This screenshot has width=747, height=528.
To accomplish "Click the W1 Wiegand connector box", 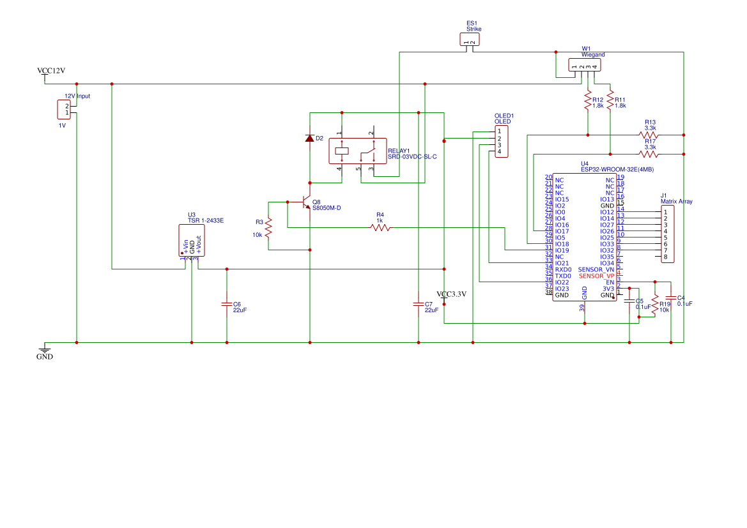I will (x=585, y=64).
